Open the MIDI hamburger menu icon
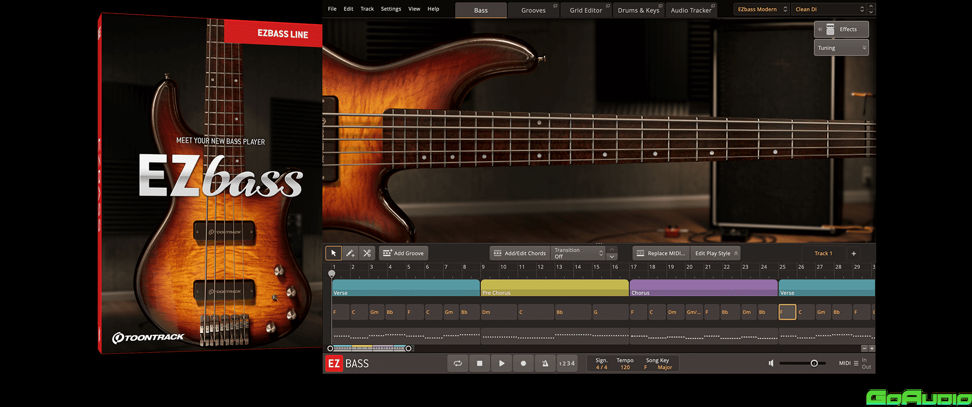The height and width of the screenshot is (407, 972). coord(856,363)
